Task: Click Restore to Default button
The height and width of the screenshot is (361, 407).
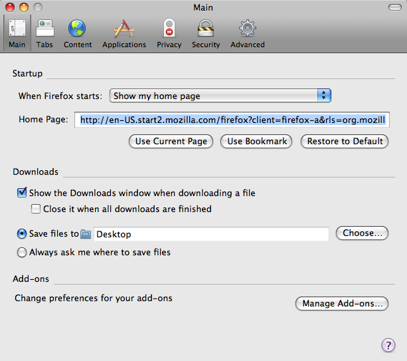Action: click(345, 142)
